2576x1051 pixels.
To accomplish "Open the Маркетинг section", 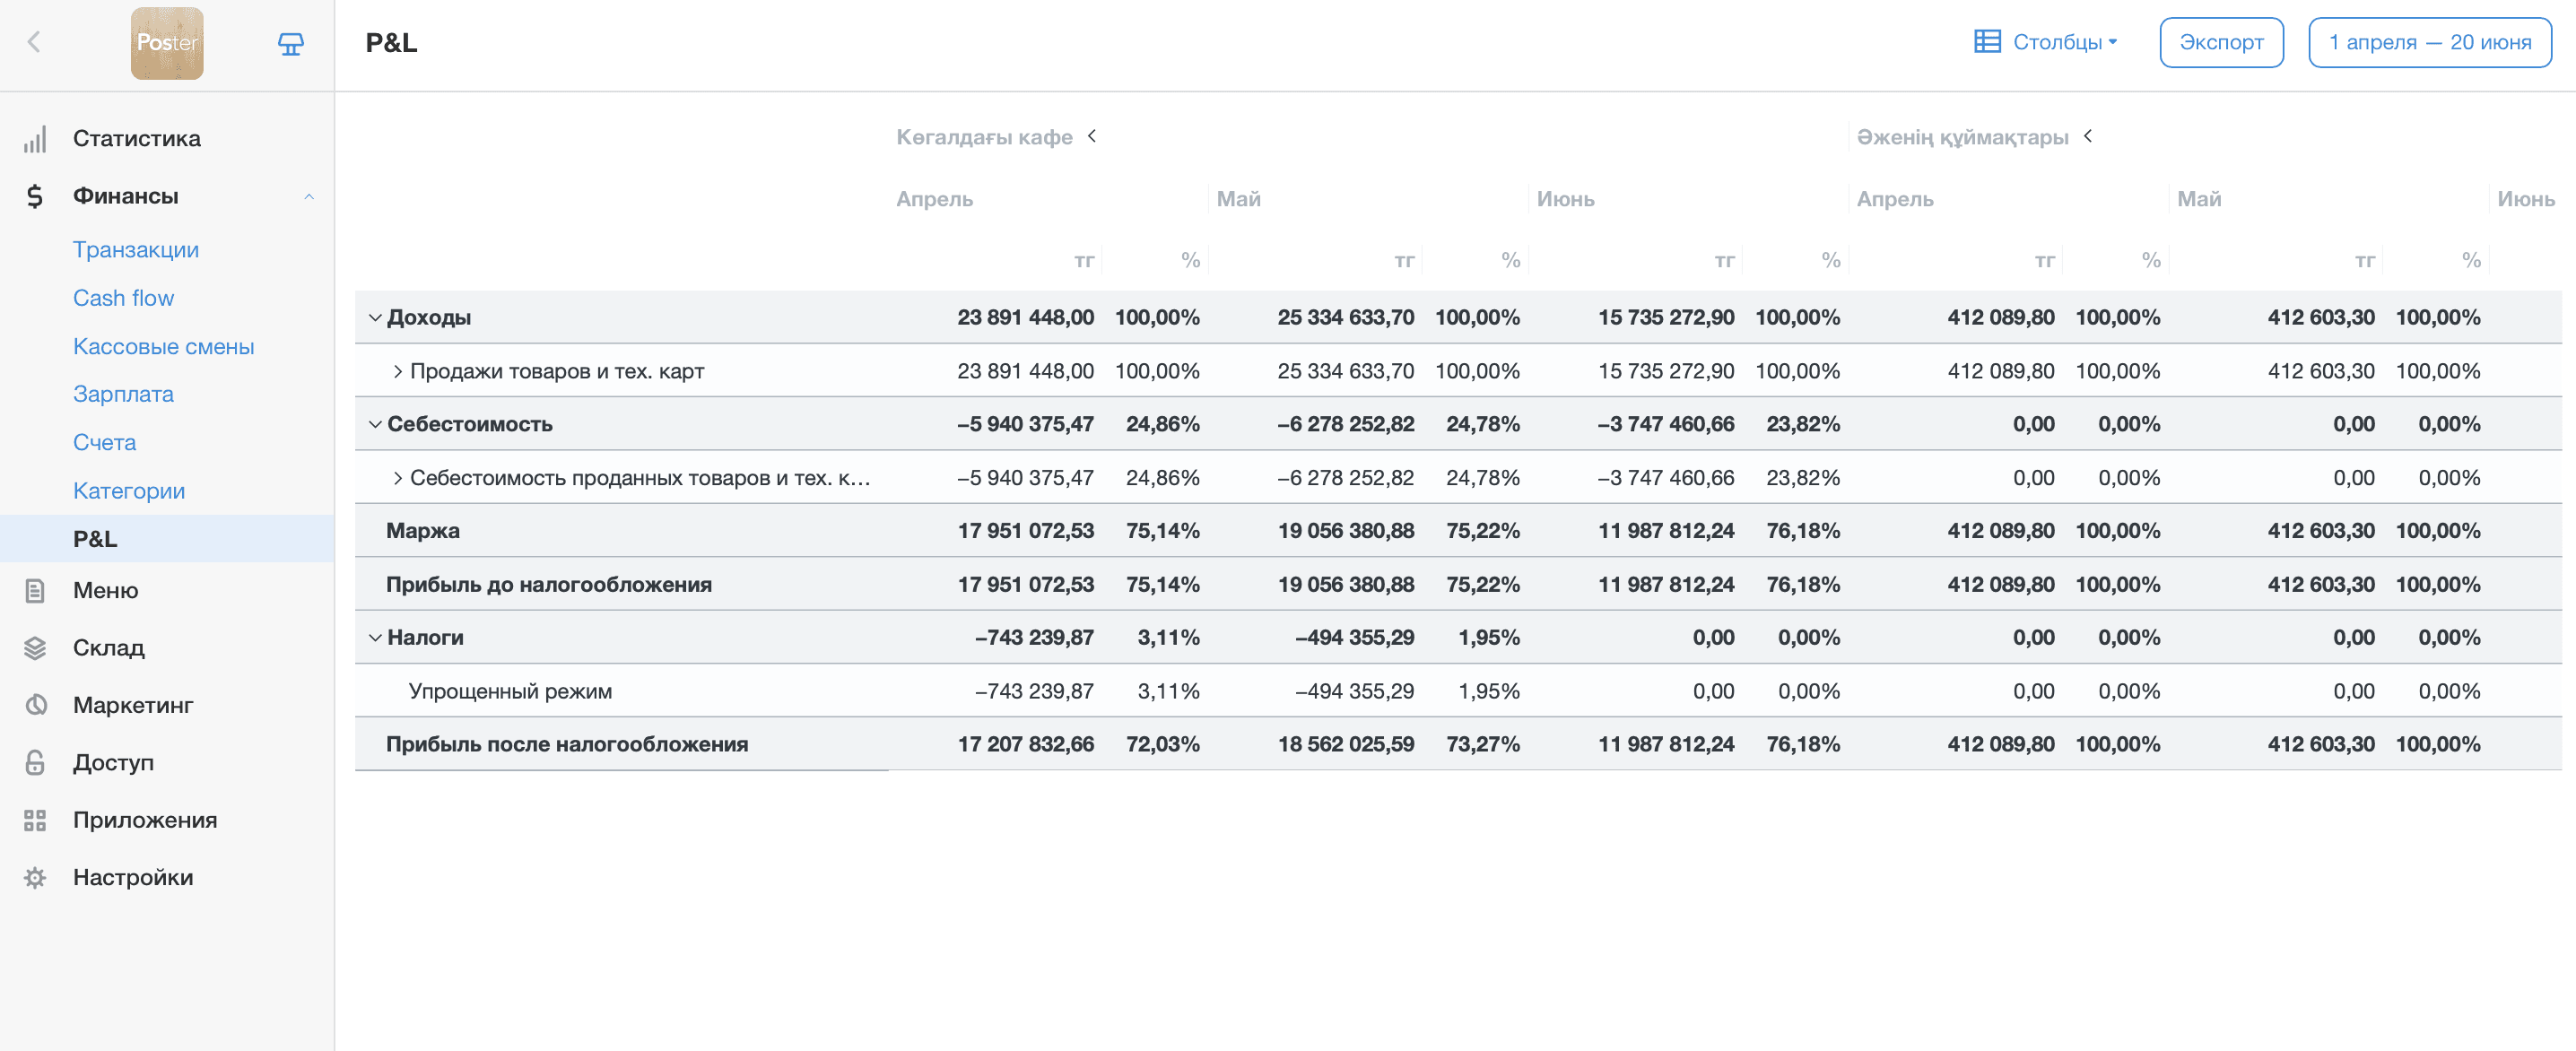I will [133, 705].
